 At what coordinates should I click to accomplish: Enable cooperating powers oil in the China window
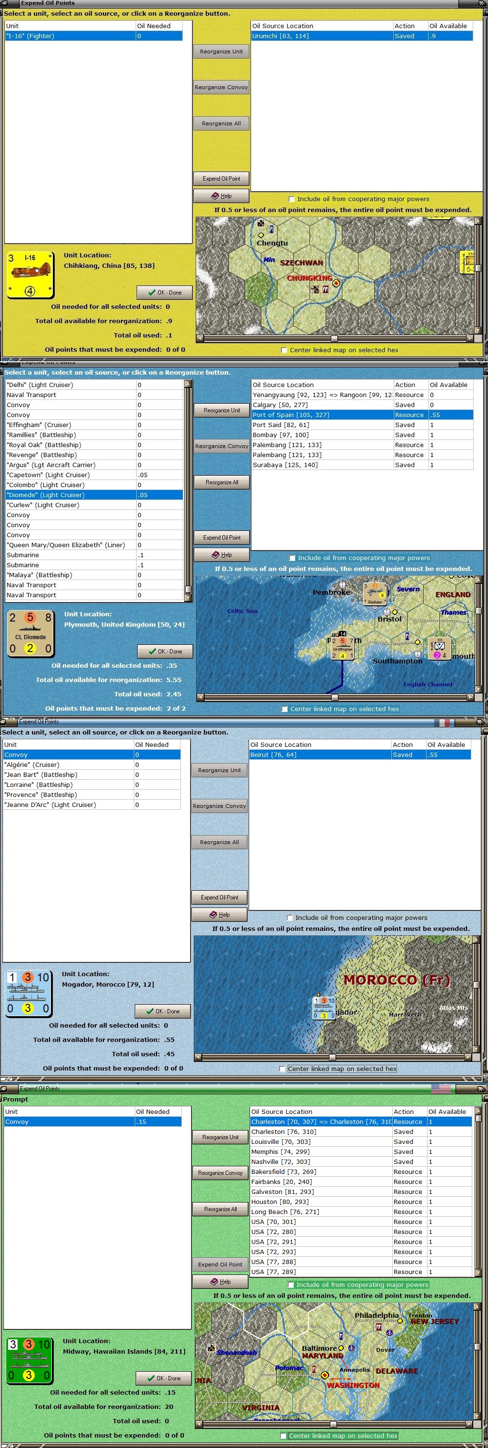tap(291, 199)
